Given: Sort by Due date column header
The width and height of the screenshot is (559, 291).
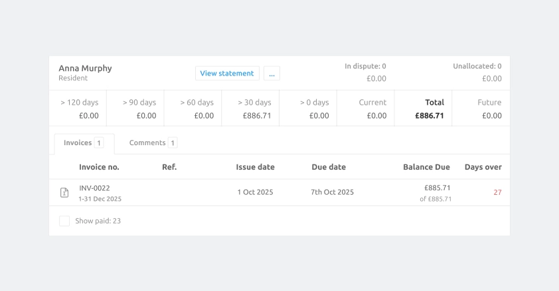Looking at the screenshot, I should [x=329, y=167].
